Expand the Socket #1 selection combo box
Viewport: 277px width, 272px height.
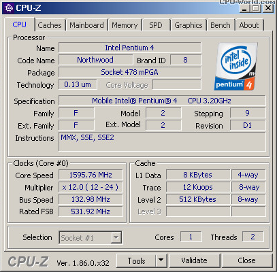[91, 237]
